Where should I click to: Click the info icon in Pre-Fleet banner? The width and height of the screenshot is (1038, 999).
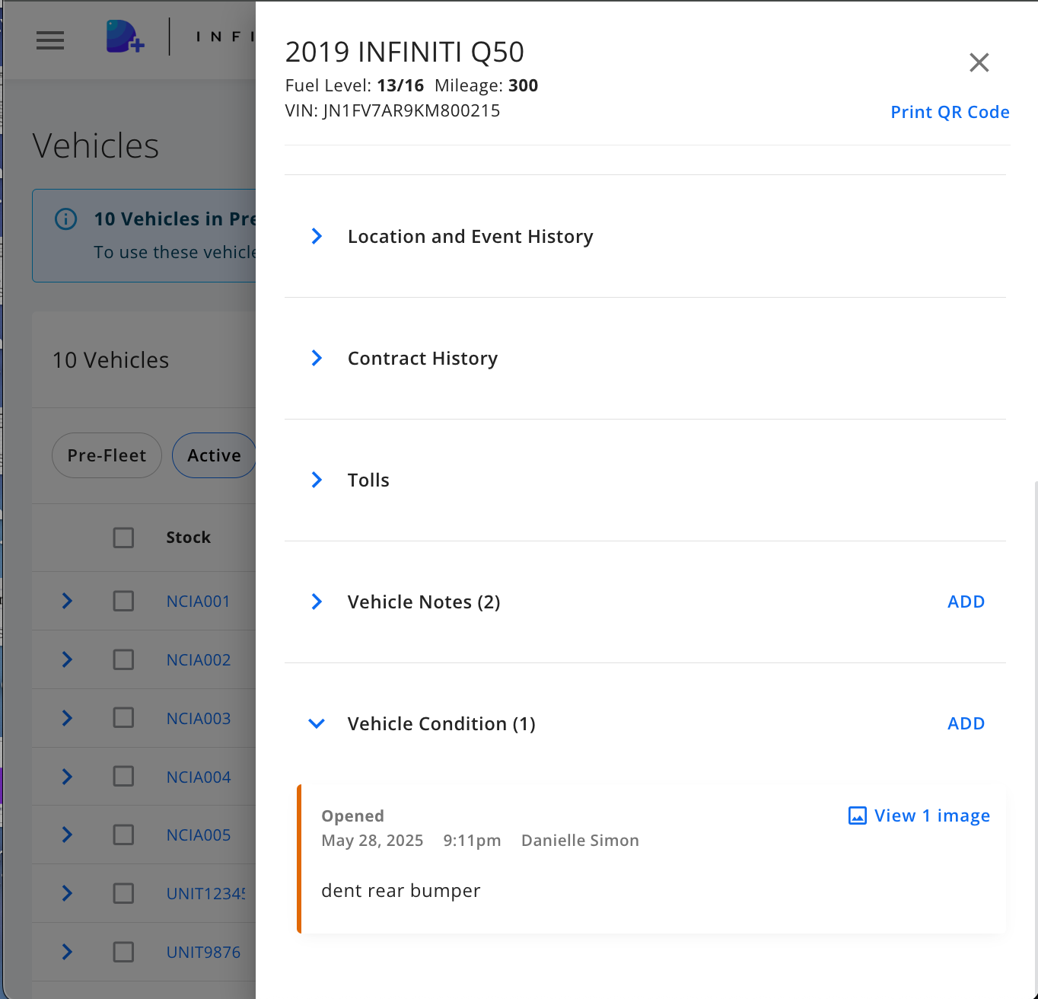pyautogui.click(x=66, y=219)
